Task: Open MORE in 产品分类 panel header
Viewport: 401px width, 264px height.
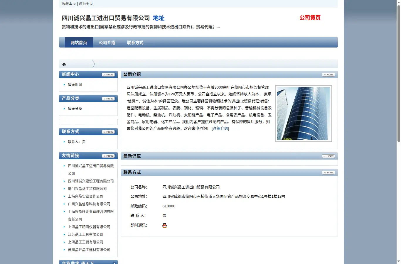Action: pos(108,99)
